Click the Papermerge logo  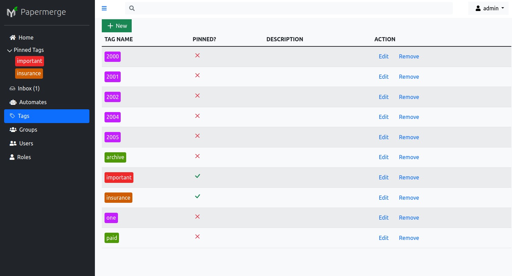click(12, 11)
